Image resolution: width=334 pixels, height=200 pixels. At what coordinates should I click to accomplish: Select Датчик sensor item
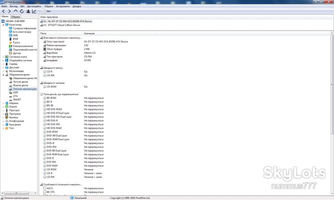[x=15, y=53]
